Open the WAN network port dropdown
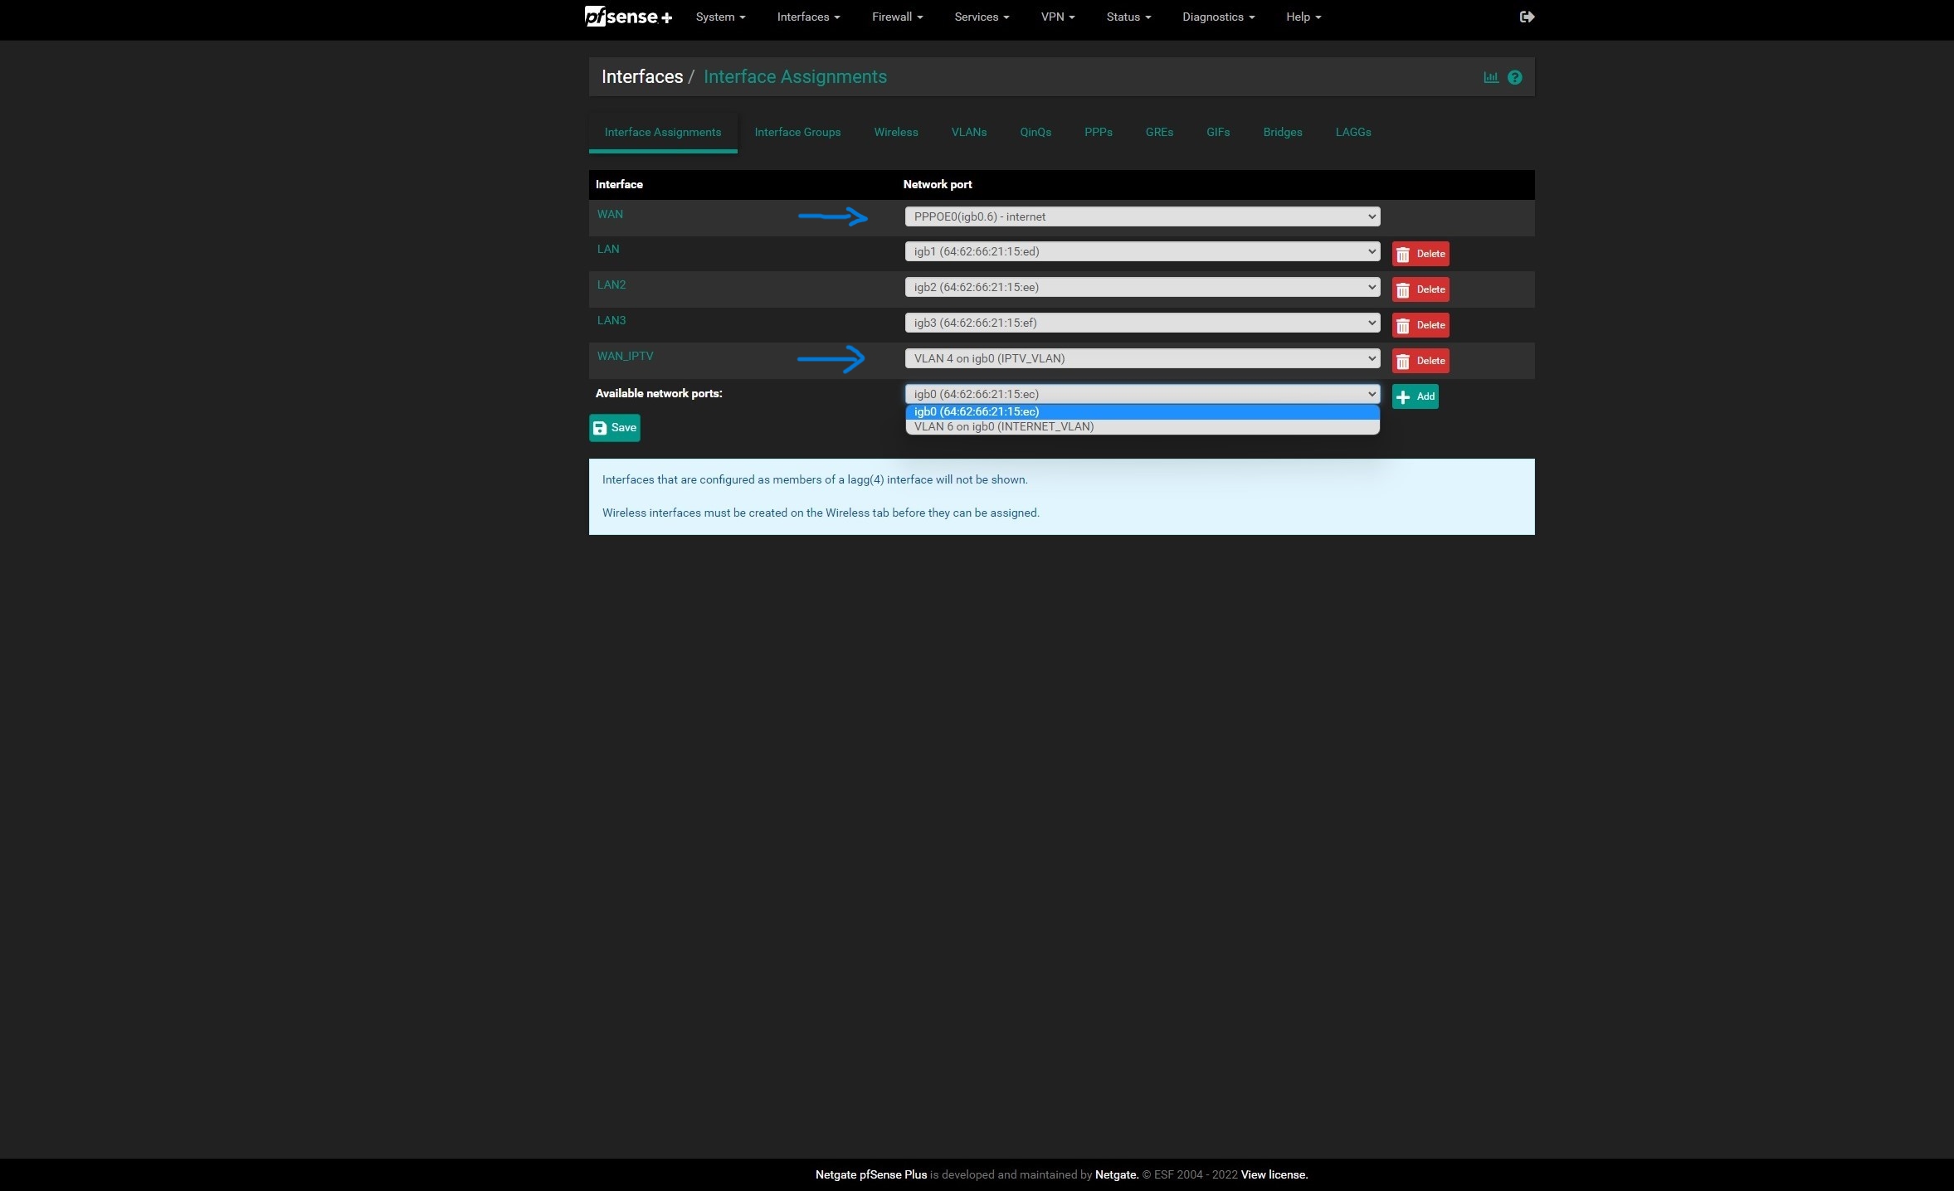The width and height of the screenshot is (1954, 1191). [1142, 216]
